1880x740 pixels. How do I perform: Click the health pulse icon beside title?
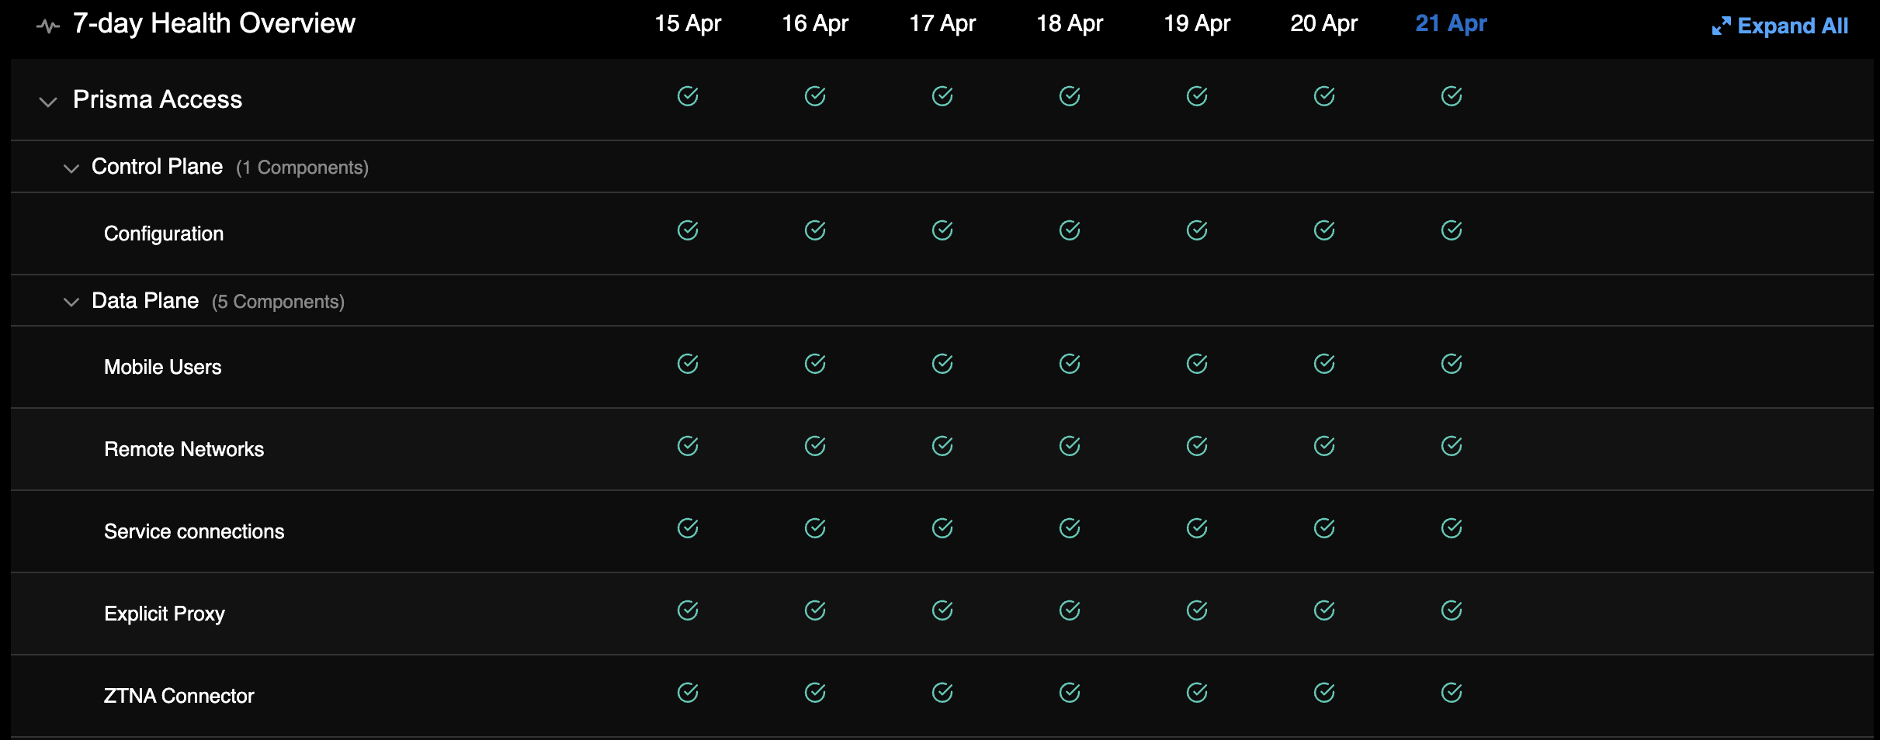tap(48, 26)
